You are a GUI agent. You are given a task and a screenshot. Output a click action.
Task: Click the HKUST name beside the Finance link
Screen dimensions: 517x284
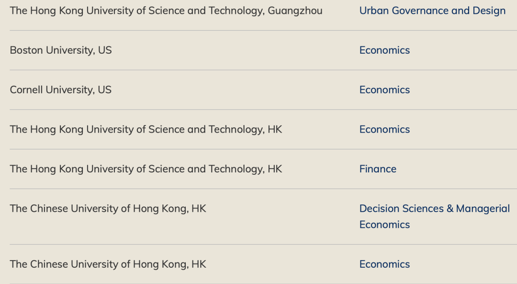(146, 169)
